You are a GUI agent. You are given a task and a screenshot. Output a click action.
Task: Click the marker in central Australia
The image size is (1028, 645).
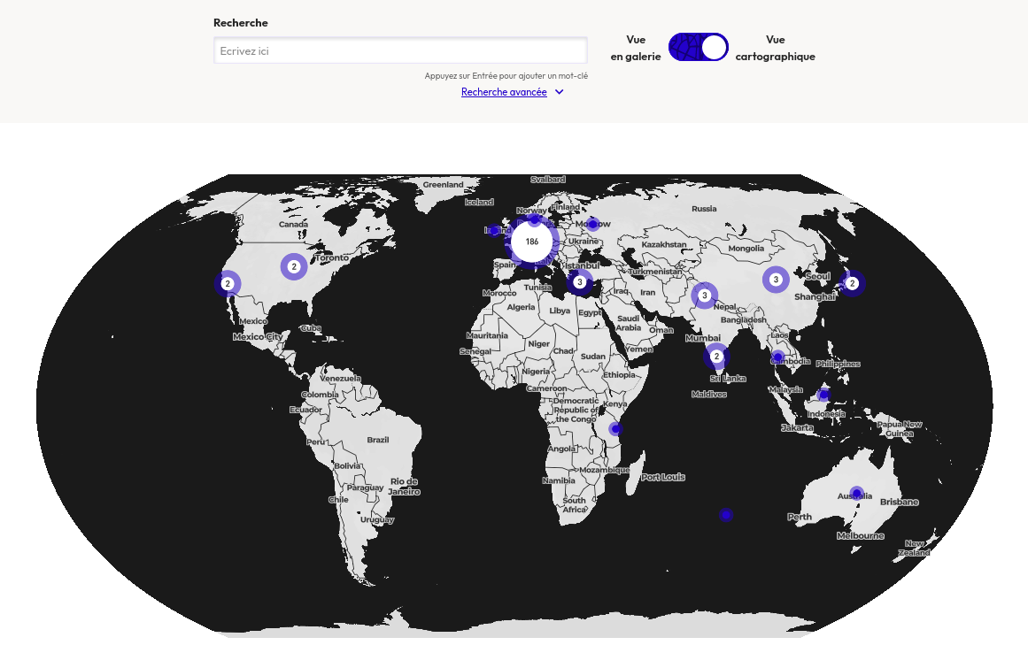click(855, 493)
